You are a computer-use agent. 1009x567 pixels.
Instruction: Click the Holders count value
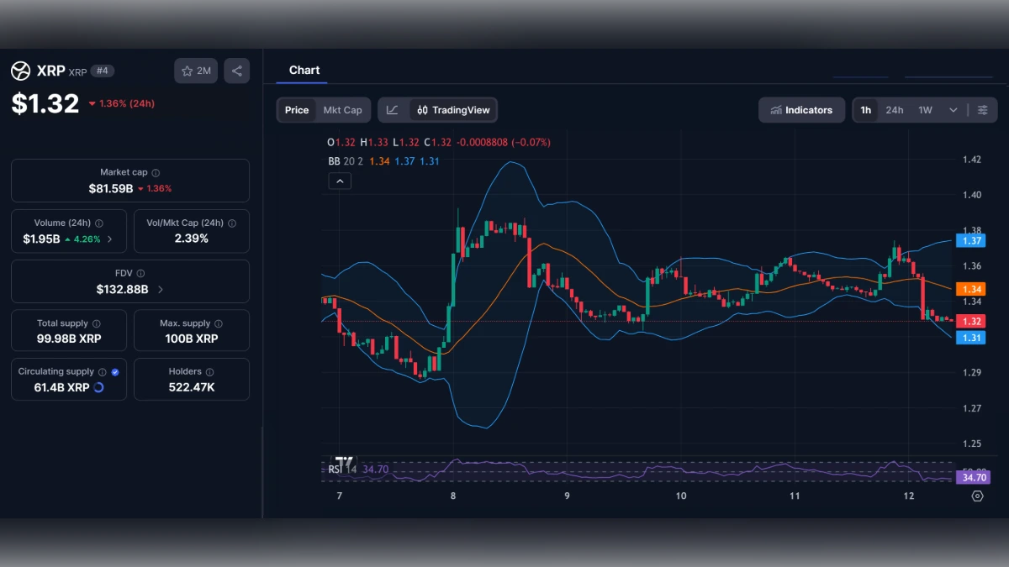[x=191, y=386]
